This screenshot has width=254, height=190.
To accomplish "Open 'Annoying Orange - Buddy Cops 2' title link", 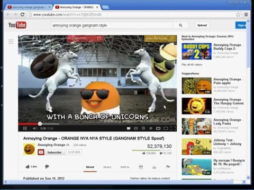I will pos(228,47).
